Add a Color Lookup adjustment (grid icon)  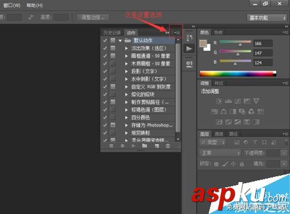tap(260, 111)
